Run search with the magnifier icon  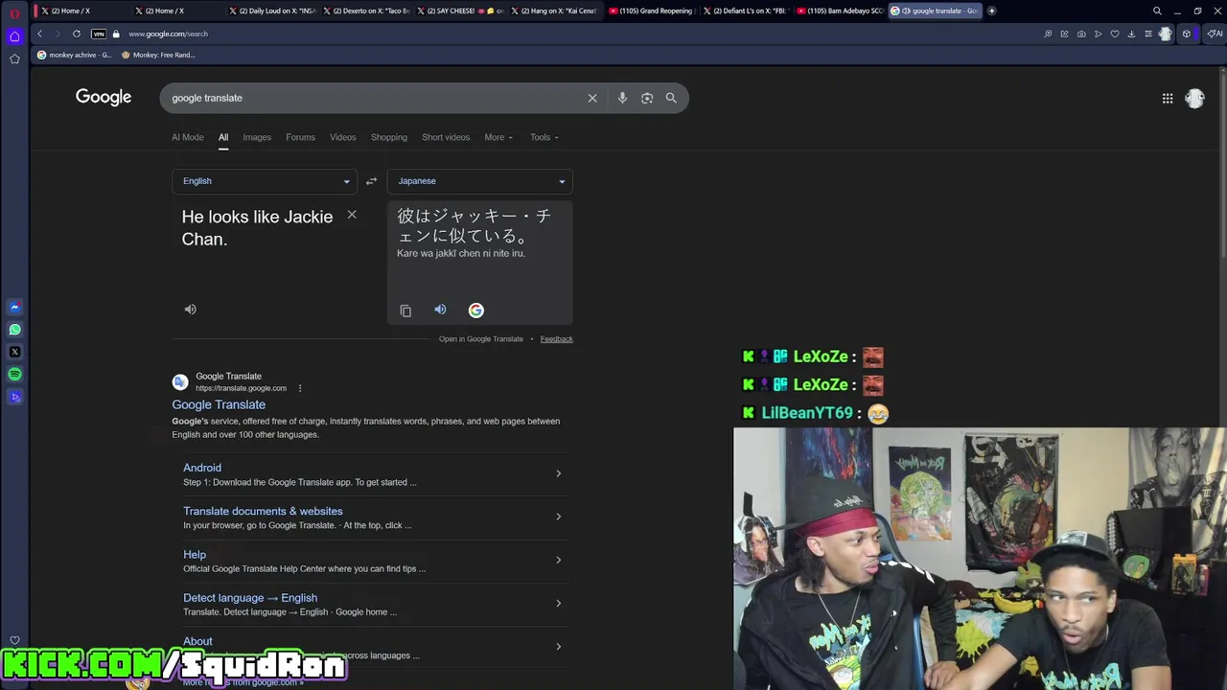click(671, 98)
